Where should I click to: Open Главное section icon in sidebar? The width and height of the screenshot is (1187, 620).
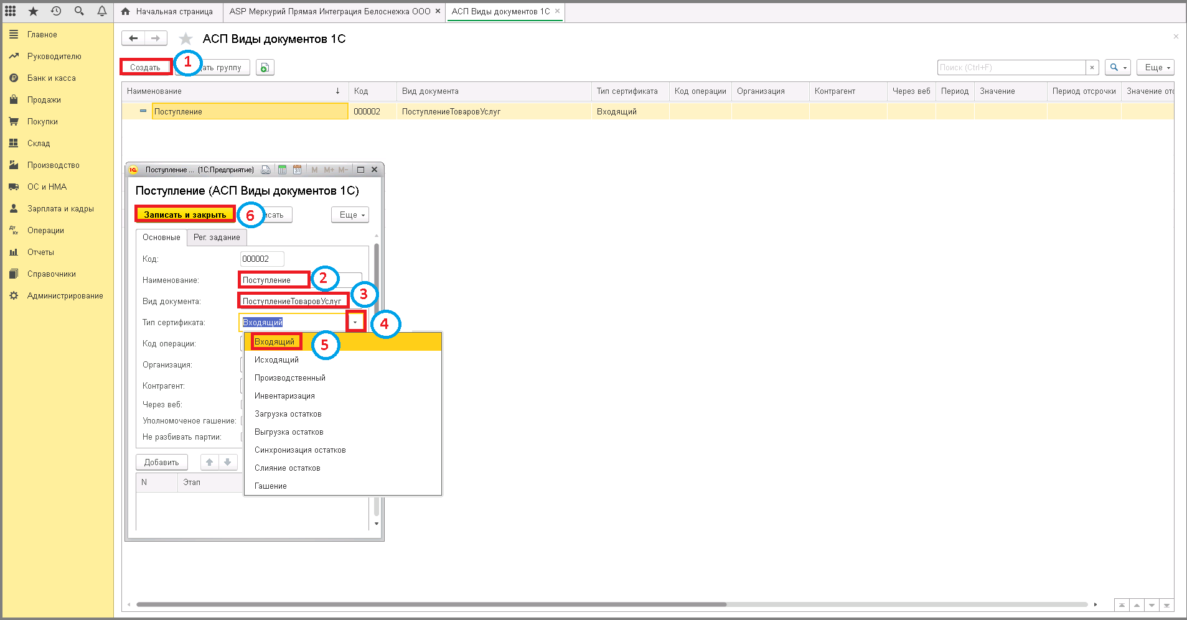tap(14, 35)
